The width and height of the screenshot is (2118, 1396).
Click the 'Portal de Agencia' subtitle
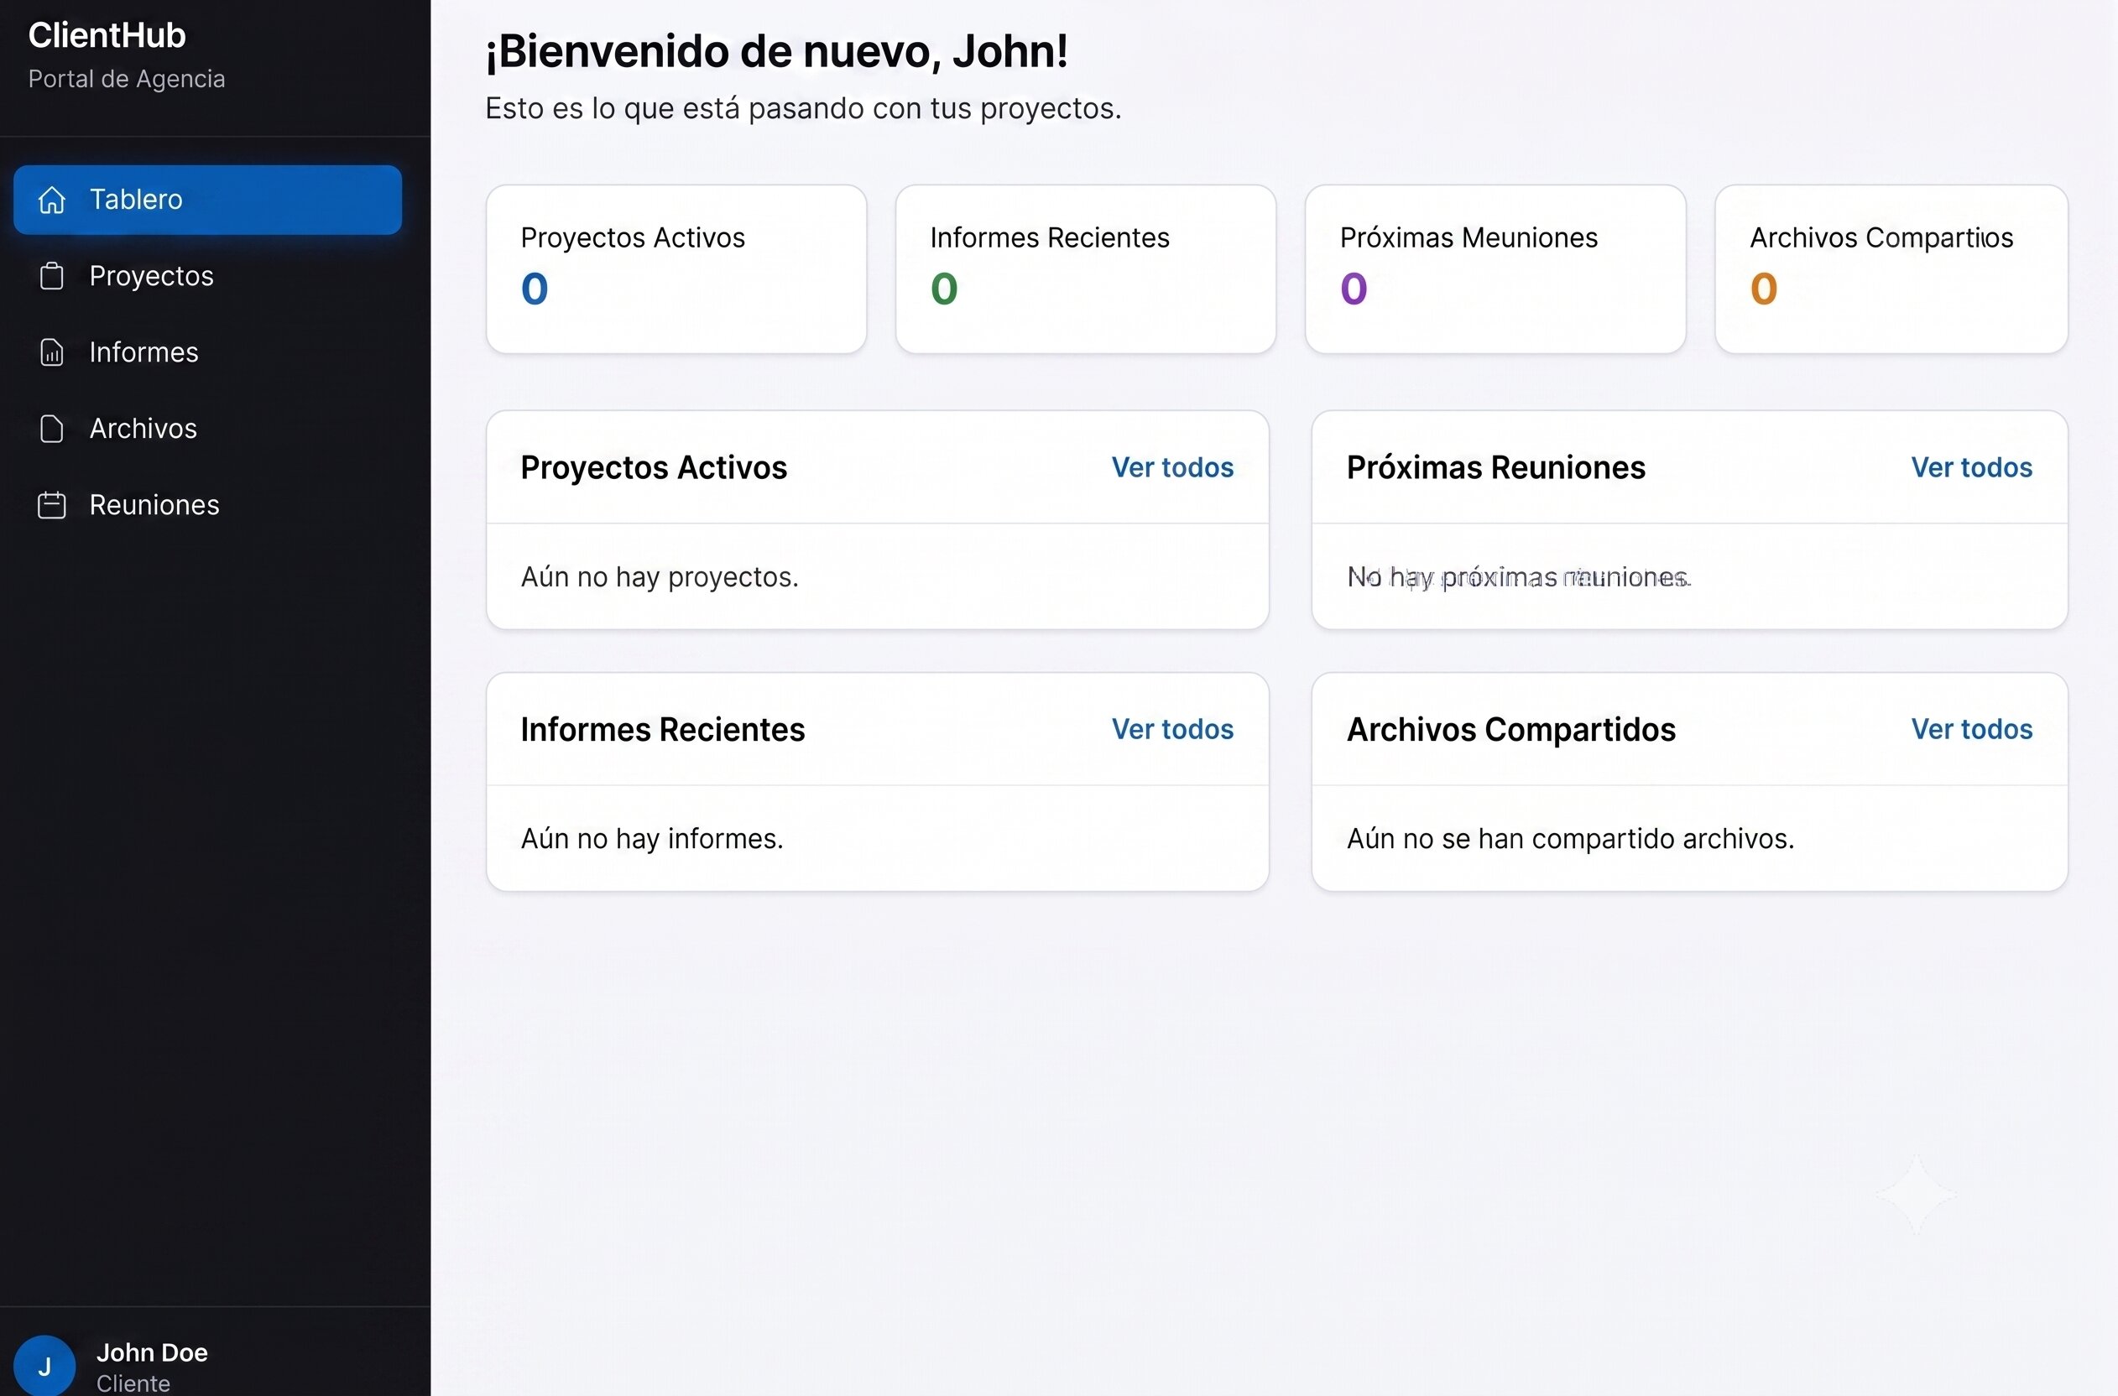127,79
